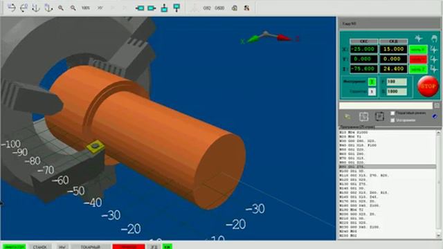Select program line N190 M06 T2
Viewport: 443px width, 249px height.
pos(388,210)
